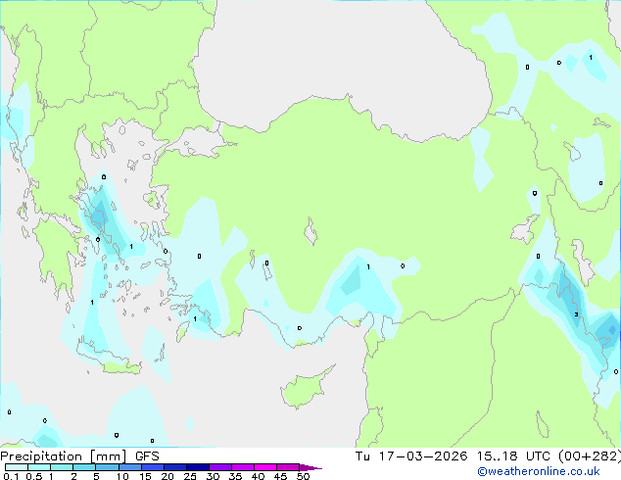Click the 20–25 mm legend color swatch
Screen dimensions: 621x480
click(x=175, y=467)
